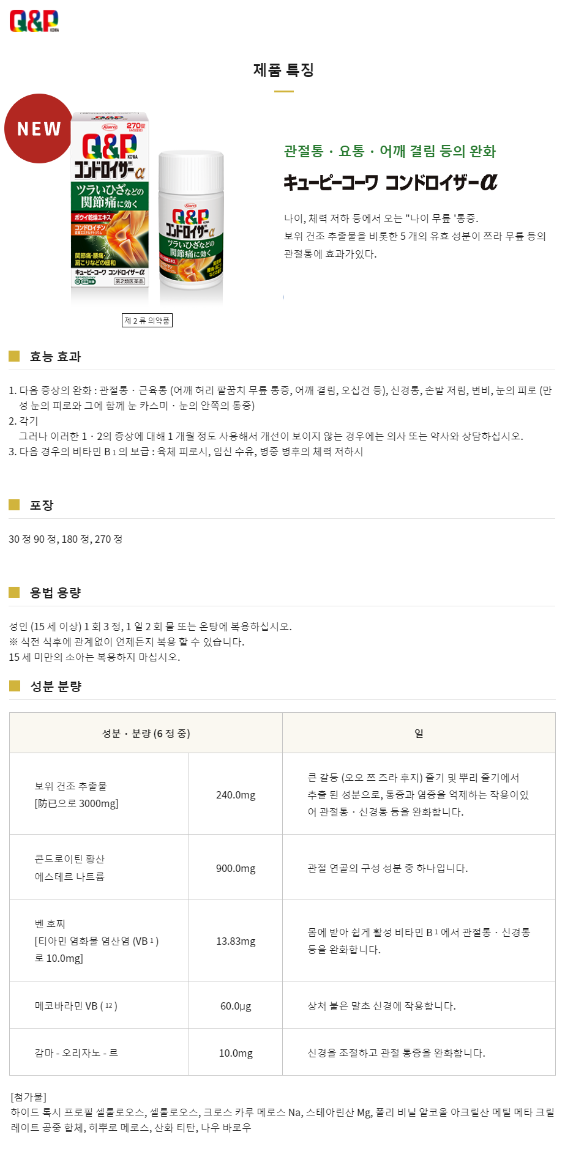This screenshot has height=1165, width=565.
Task: Click the 일 column header
Action: coord(419,733)
